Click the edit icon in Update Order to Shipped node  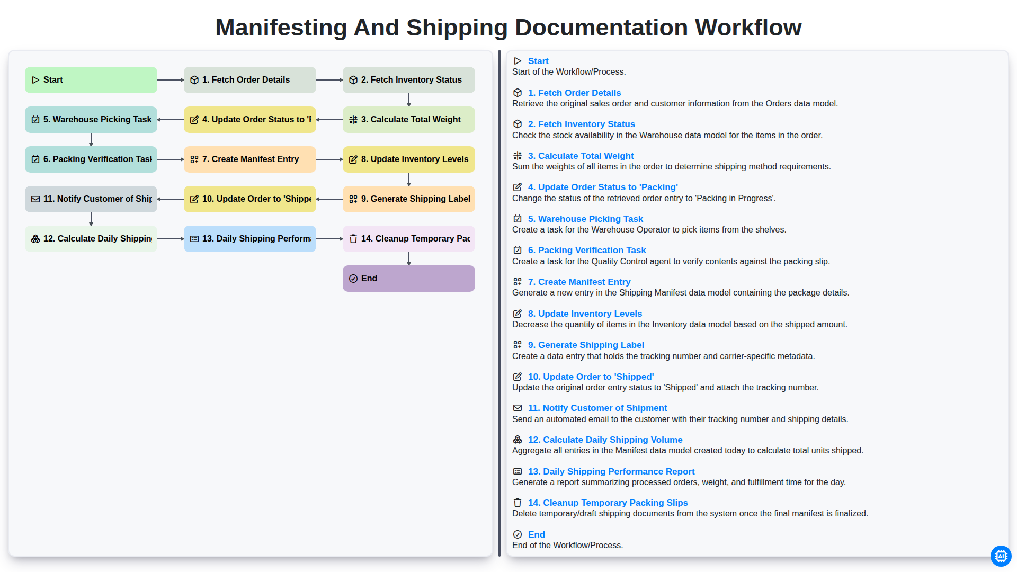194,199
